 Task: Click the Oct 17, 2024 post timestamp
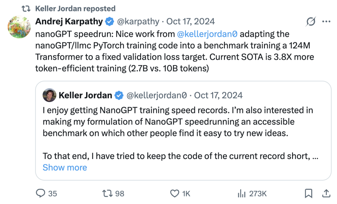coord(190,22)
